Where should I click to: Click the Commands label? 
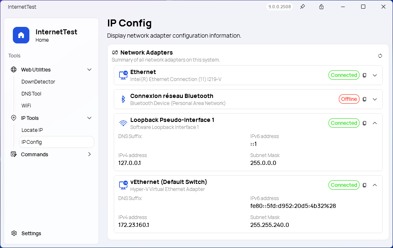[x=35, y=154]
